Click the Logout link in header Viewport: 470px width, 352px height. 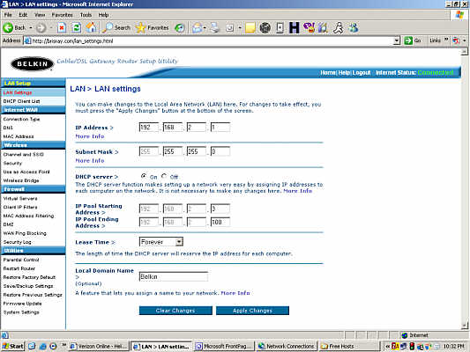point(362,72)
